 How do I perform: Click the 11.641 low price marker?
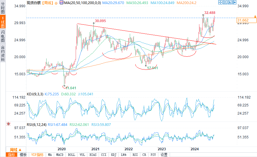tap(71, 88)
